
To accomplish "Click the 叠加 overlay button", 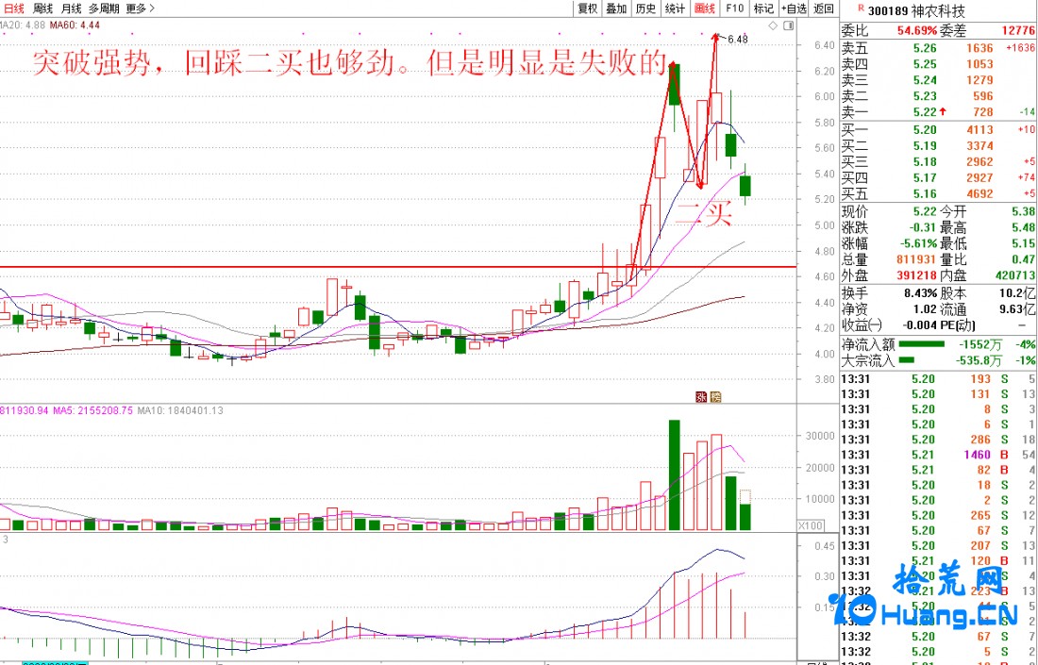I will pyautogui.click(x=616, y=8).
